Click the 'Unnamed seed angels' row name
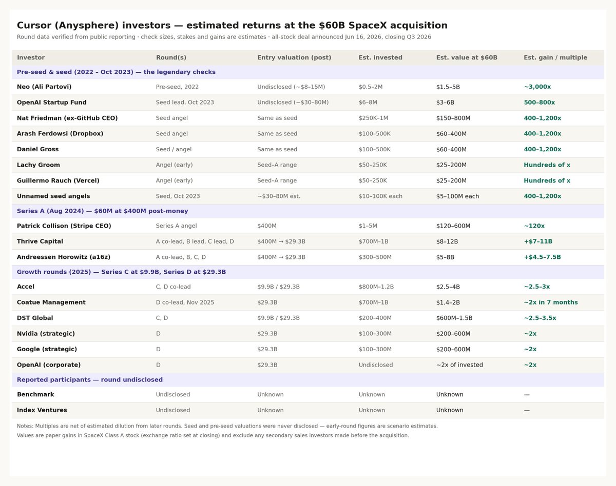 [x=53, y=196]
